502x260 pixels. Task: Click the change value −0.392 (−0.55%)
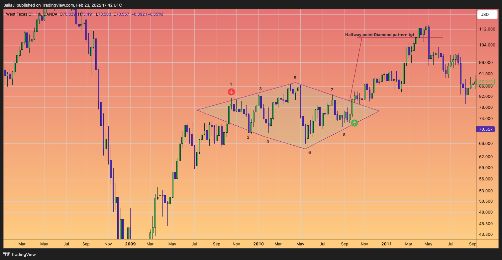tap(148, 14)
